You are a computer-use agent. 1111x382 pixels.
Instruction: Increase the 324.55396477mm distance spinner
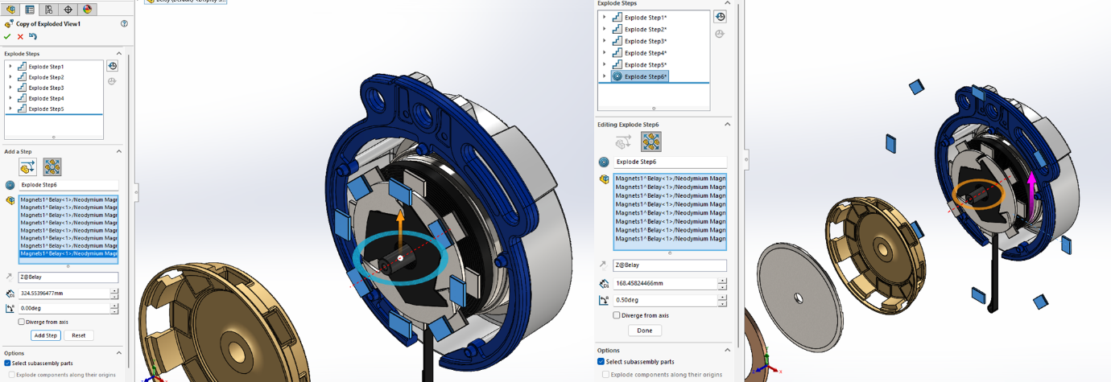[114, 291]
